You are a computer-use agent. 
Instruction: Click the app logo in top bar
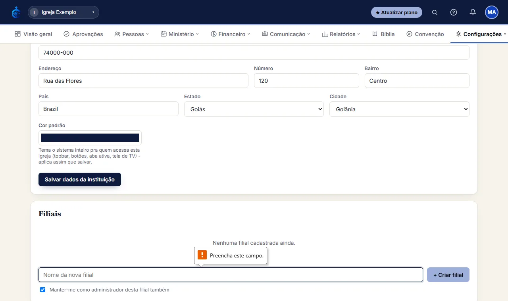pos(16,12)
